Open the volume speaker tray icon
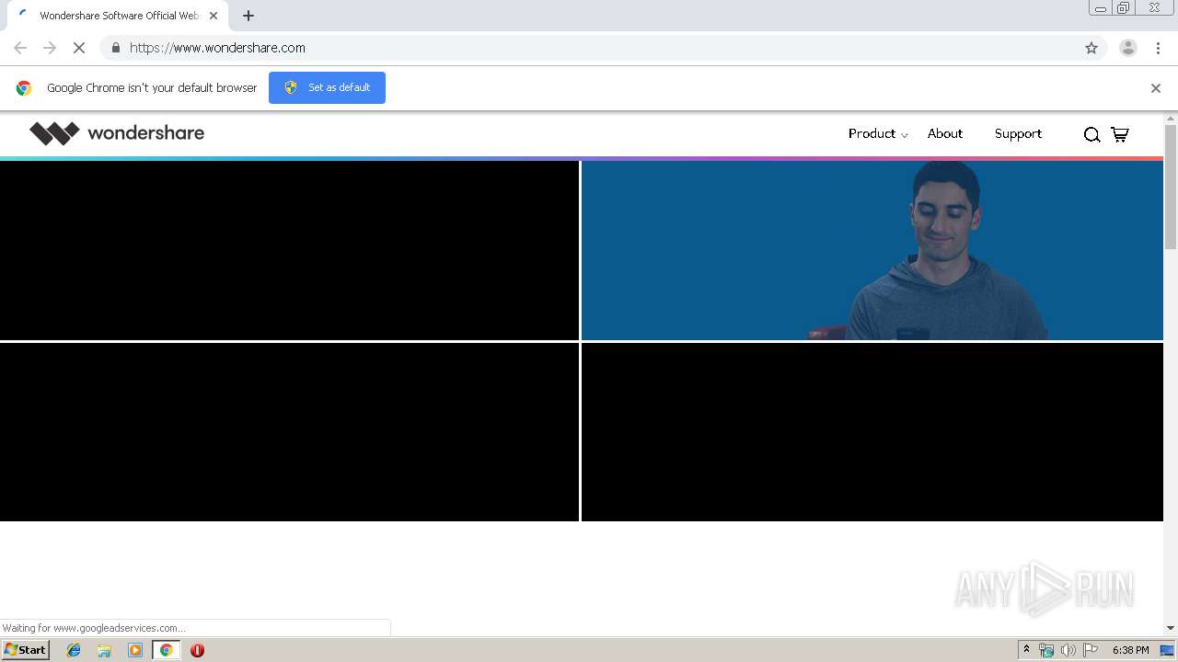The height and width of the screenshot is (662, 1178). click(x=1068, y=650)
